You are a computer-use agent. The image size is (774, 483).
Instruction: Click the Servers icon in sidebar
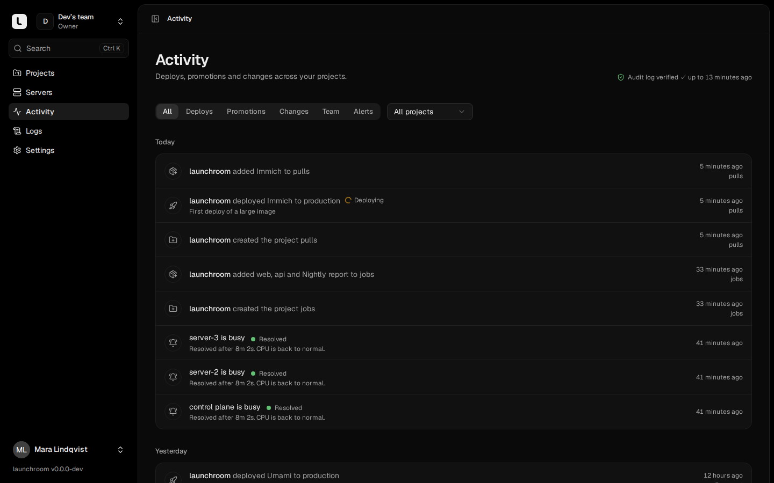point(17,92)
